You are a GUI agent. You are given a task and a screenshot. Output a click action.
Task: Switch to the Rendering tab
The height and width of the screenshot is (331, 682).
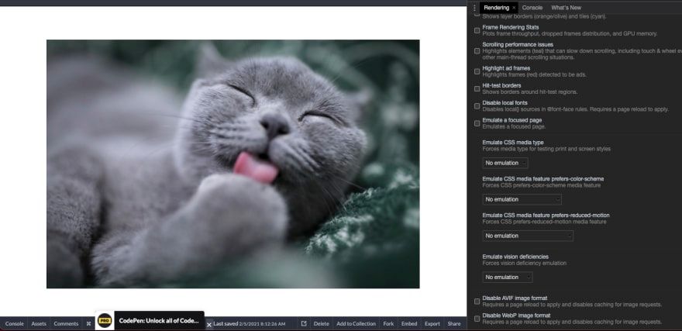click(496, 8)
